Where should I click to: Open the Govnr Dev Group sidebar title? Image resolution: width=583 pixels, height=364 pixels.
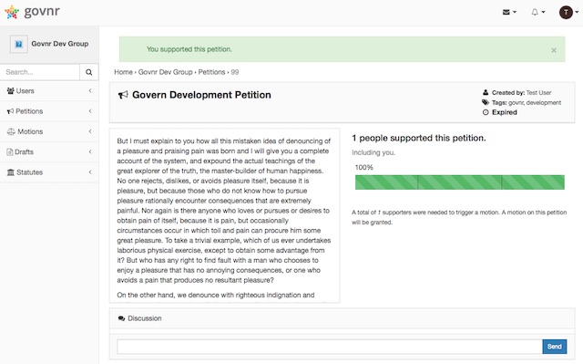click(x=60, y=44)
